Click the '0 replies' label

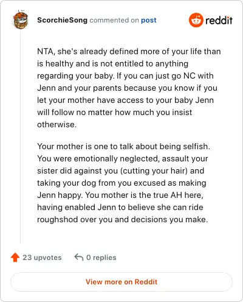point(101,258)
